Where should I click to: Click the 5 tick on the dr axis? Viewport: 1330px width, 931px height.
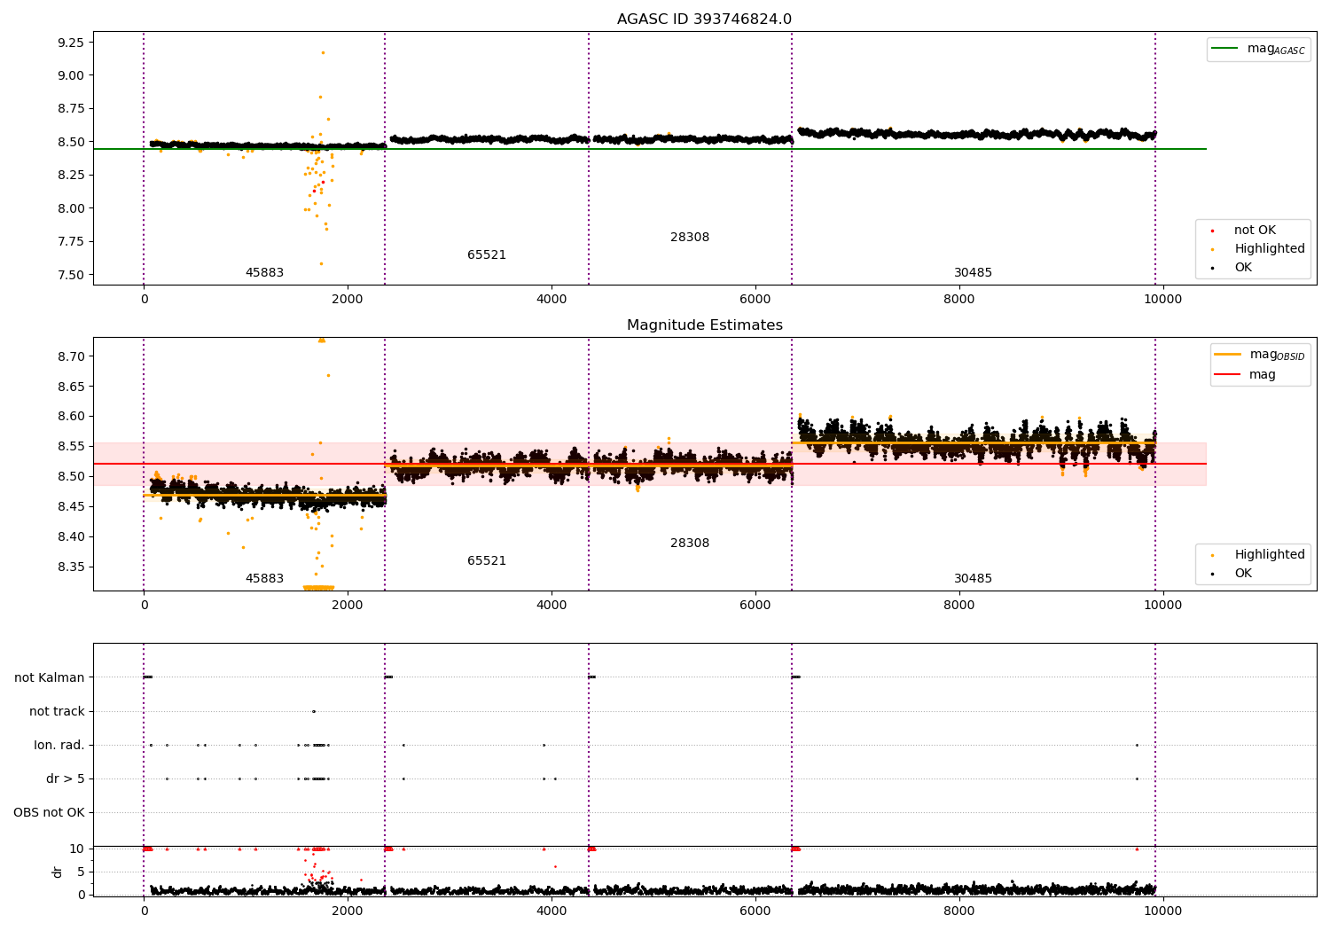click(81, 872)
